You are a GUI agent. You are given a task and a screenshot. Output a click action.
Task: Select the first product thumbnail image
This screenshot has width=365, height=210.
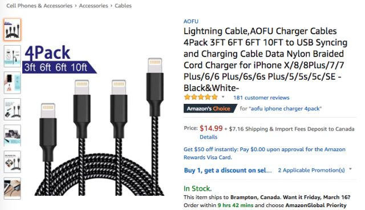(13, 30)
